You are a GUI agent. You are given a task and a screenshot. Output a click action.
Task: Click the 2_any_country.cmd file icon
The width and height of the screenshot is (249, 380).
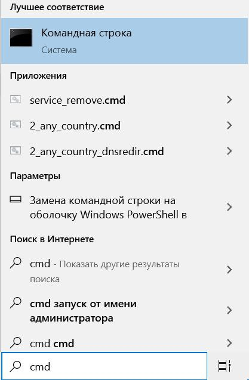pyautogui.click(x=16, y=125)
